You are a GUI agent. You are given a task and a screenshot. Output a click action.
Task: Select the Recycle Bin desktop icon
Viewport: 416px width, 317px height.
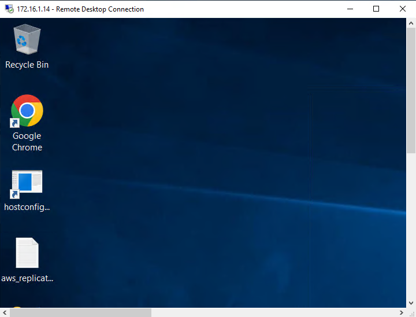point(27,39)
